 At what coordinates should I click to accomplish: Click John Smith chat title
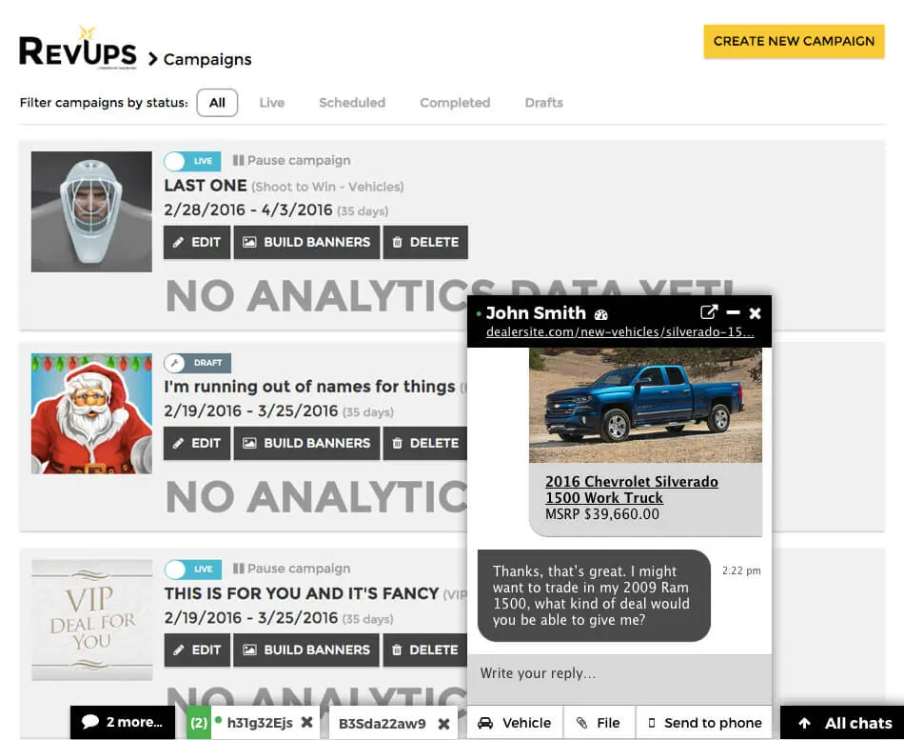tap(536, 312)
